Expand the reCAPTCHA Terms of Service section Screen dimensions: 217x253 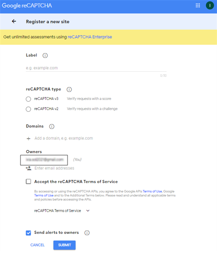(x=88, y=211)
